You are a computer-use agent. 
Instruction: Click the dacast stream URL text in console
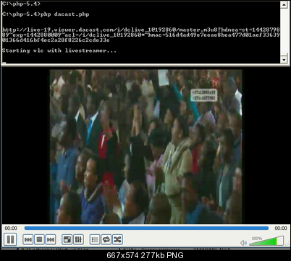141,35
